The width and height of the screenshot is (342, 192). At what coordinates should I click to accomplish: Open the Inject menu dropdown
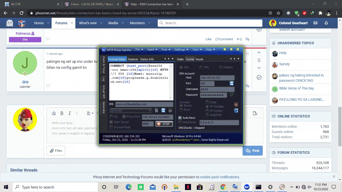point(152,49)
